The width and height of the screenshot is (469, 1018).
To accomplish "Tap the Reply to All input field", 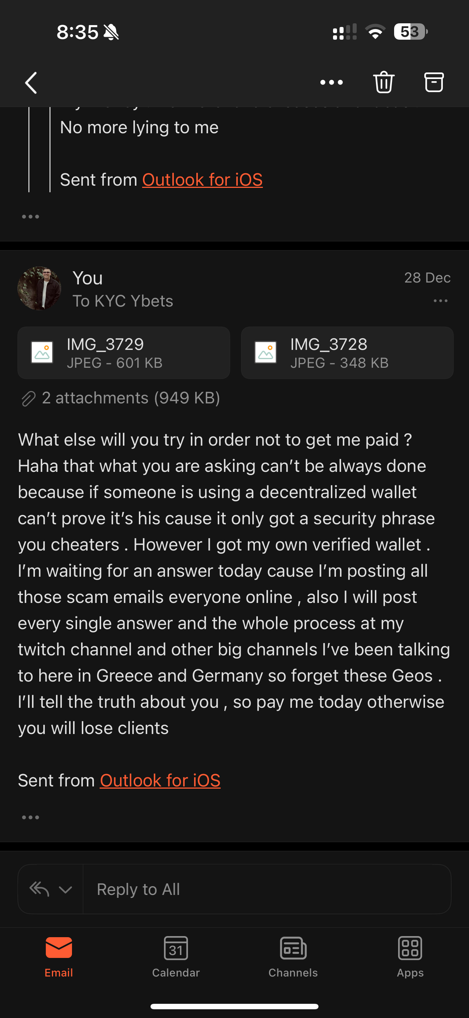I will click(266, 889).
